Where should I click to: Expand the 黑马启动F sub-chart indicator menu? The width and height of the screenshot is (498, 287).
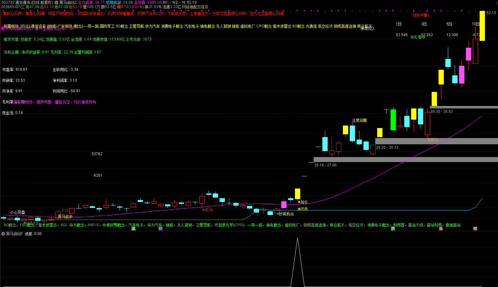point(3,234)
